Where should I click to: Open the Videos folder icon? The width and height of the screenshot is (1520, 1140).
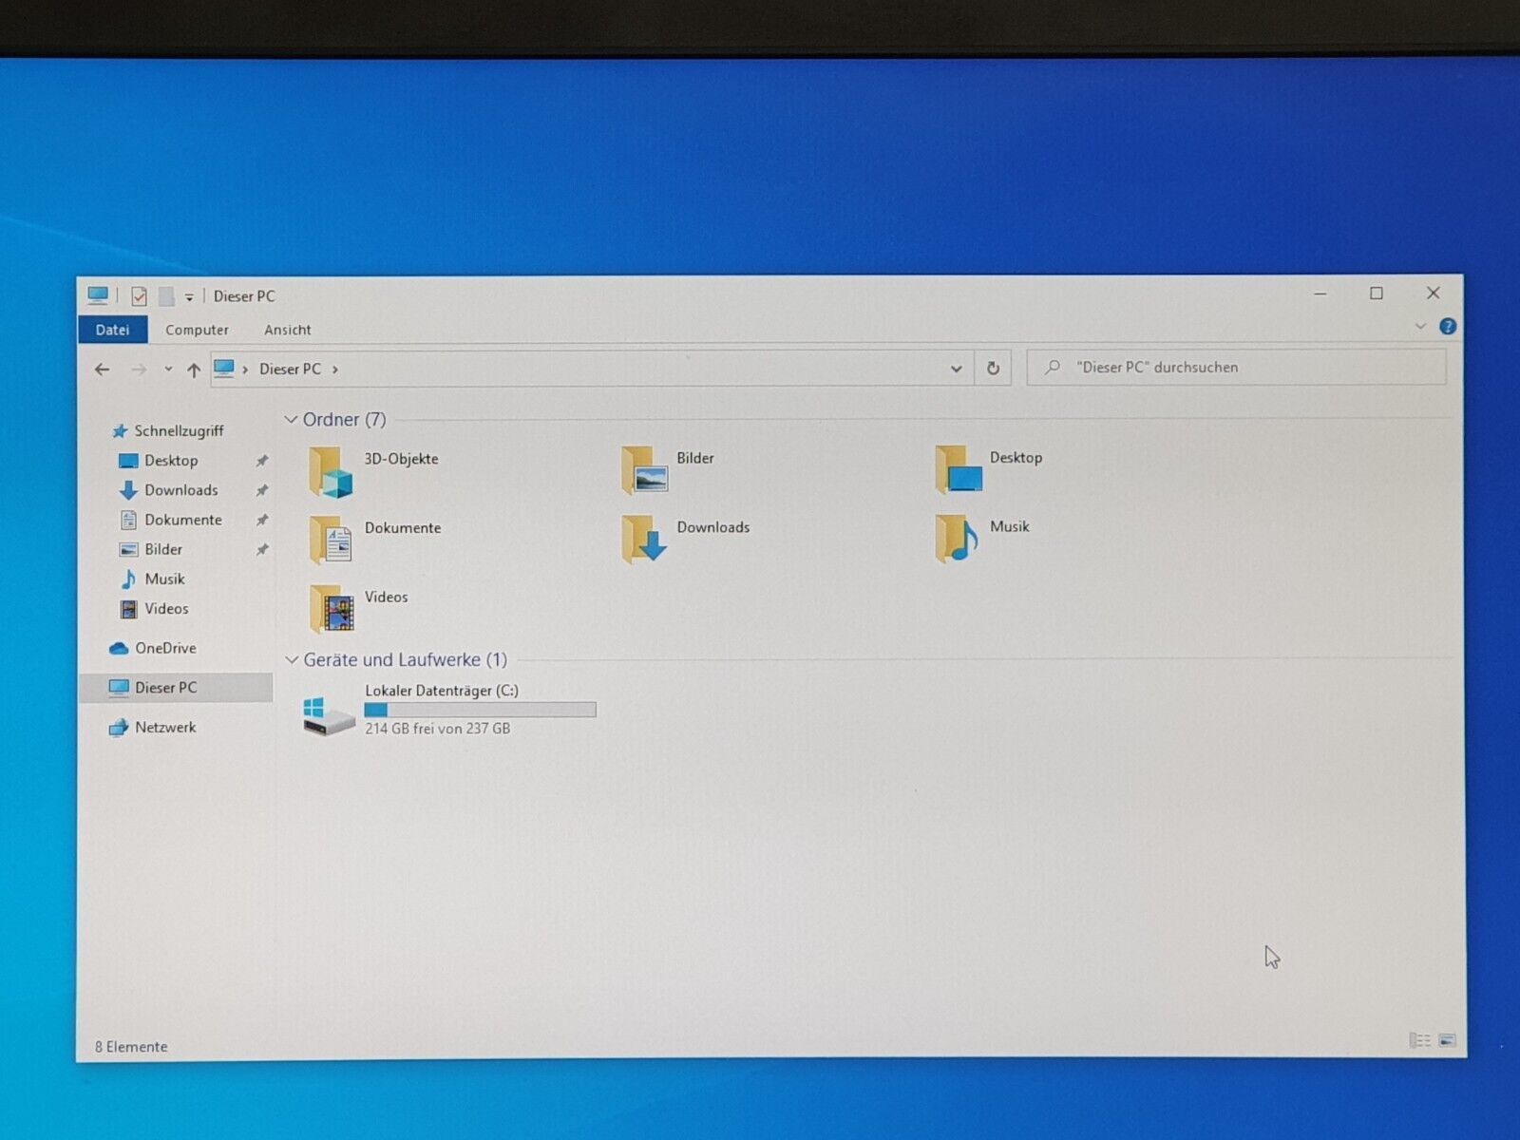332,609
